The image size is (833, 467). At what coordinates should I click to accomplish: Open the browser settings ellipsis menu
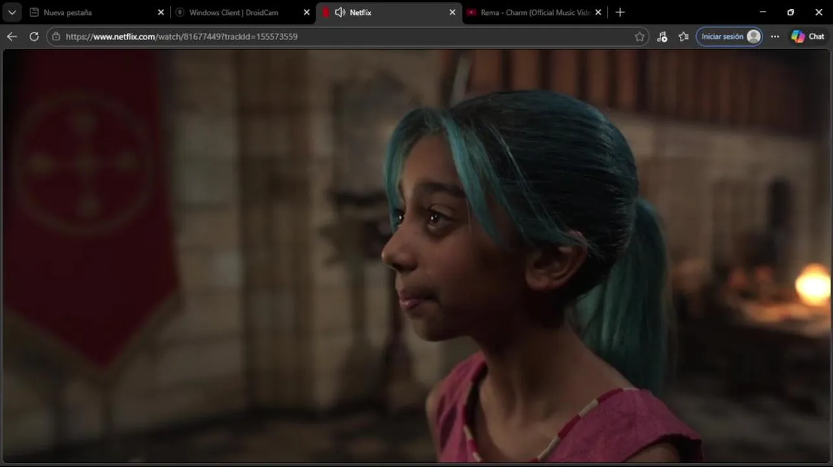point(775,36)
